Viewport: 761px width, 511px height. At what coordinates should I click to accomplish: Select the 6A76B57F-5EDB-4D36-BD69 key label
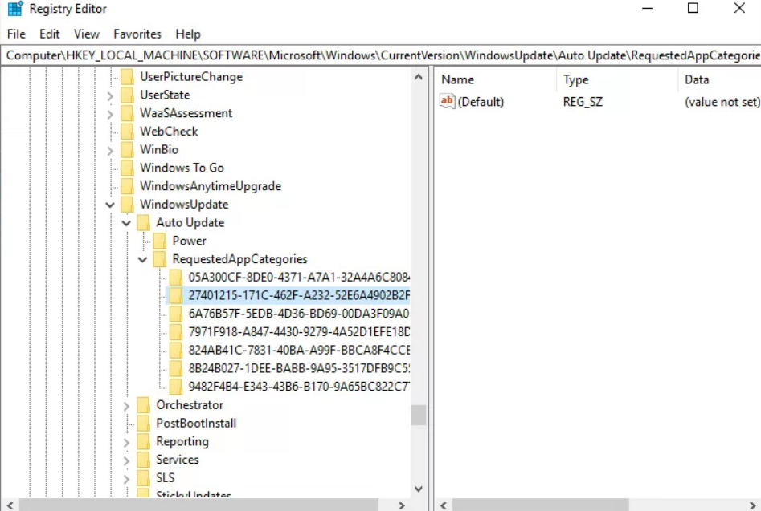(299, 314)
